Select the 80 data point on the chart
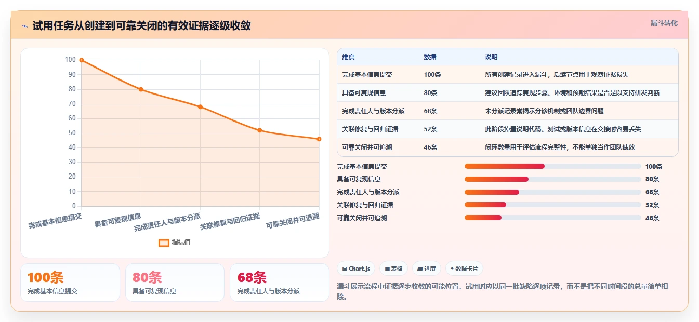Screen dimensions: 699x322 (x=141, y=89)
